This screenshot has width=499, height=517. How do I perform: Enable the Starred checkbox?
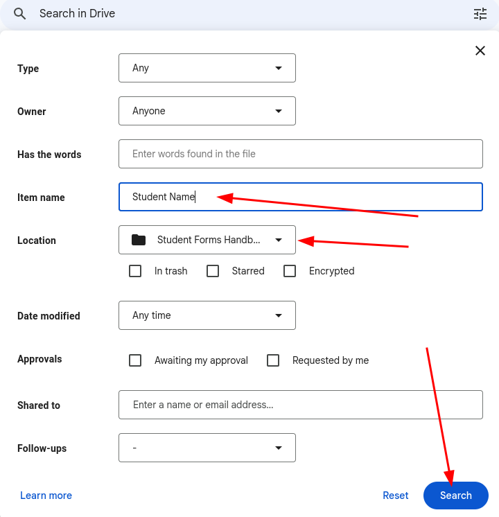click(x=213, y=271)
